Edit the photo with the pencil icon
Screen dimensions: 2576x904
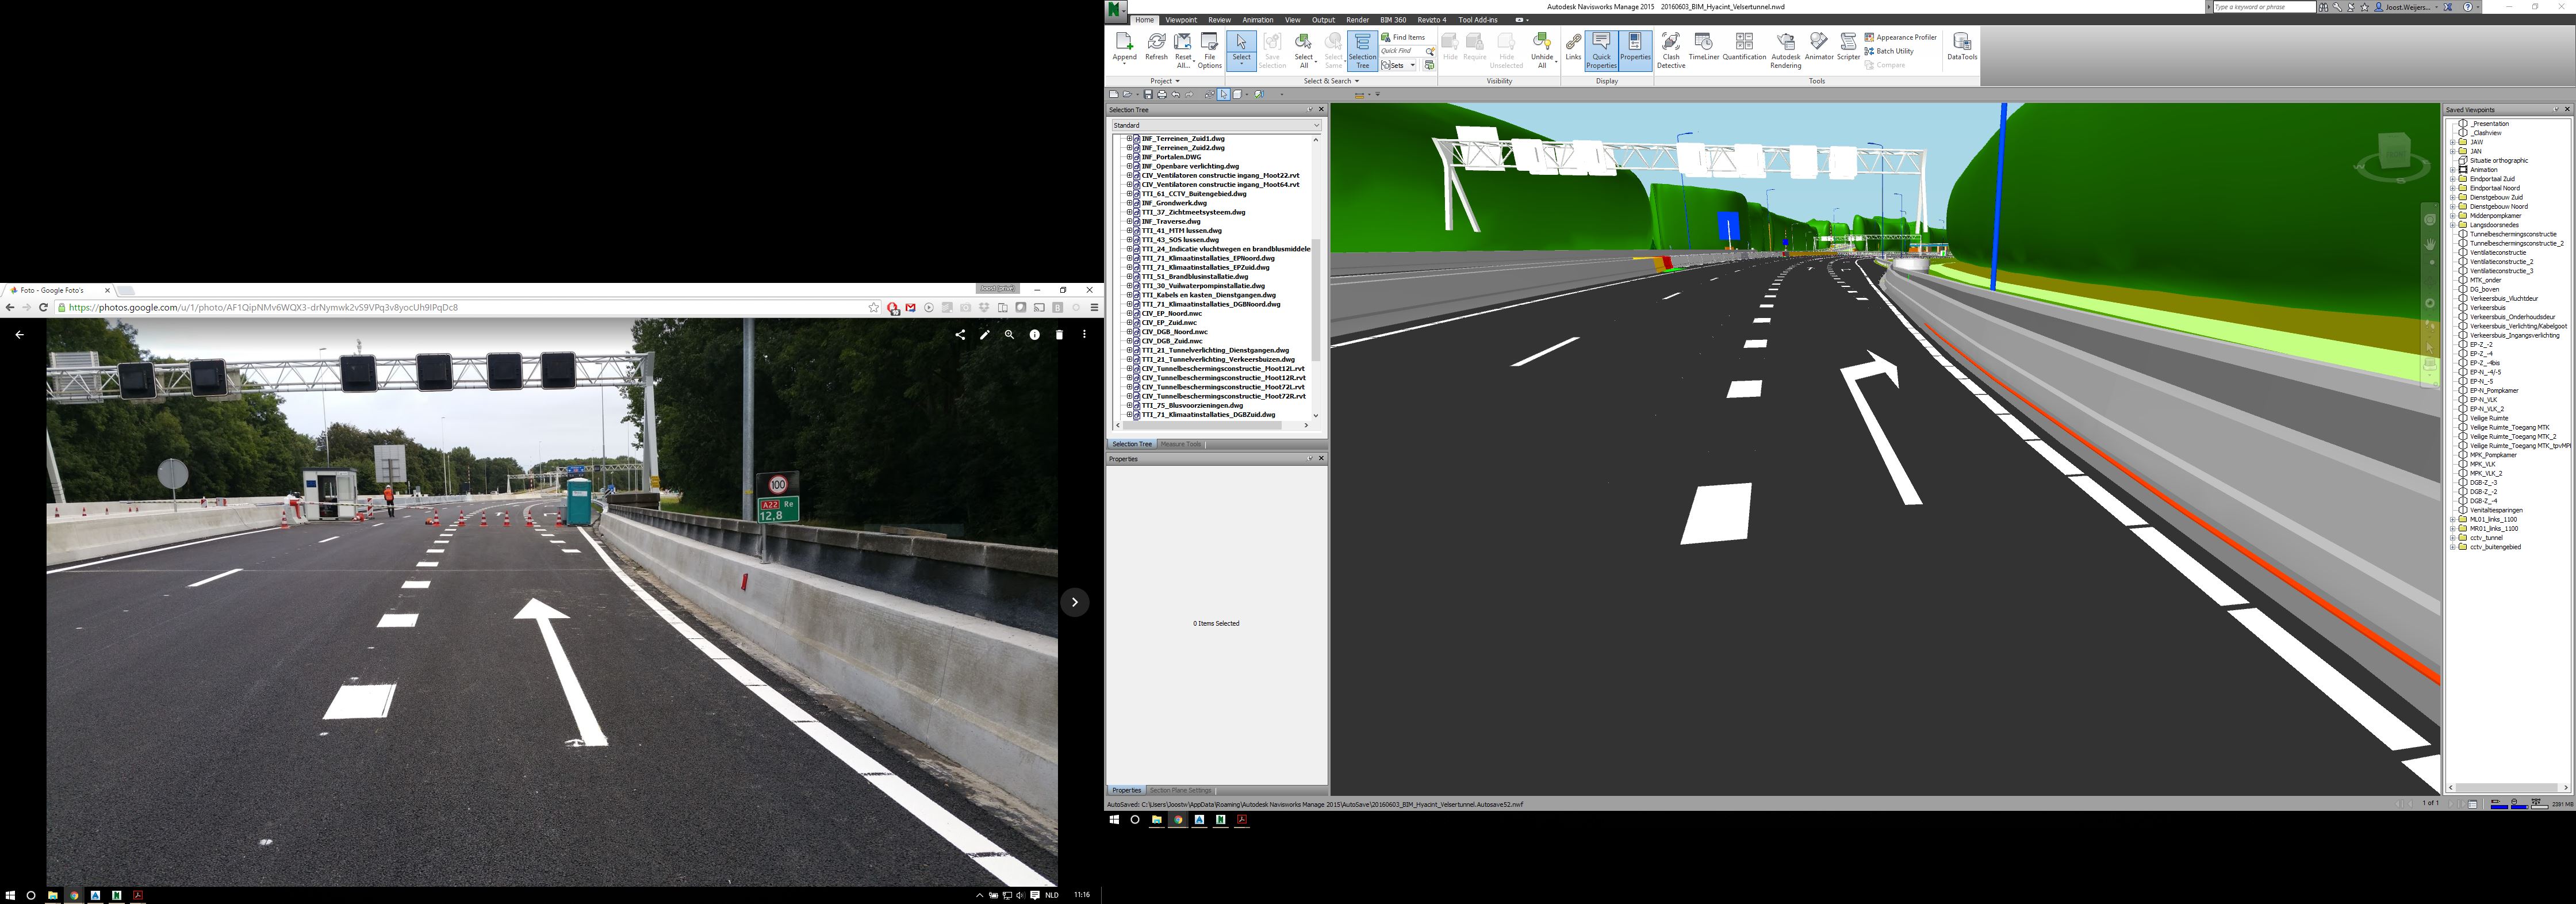pos(985,335)
